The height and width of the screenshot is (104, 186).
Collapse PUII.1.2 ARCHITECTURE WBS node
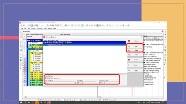(x=31, y=53)
